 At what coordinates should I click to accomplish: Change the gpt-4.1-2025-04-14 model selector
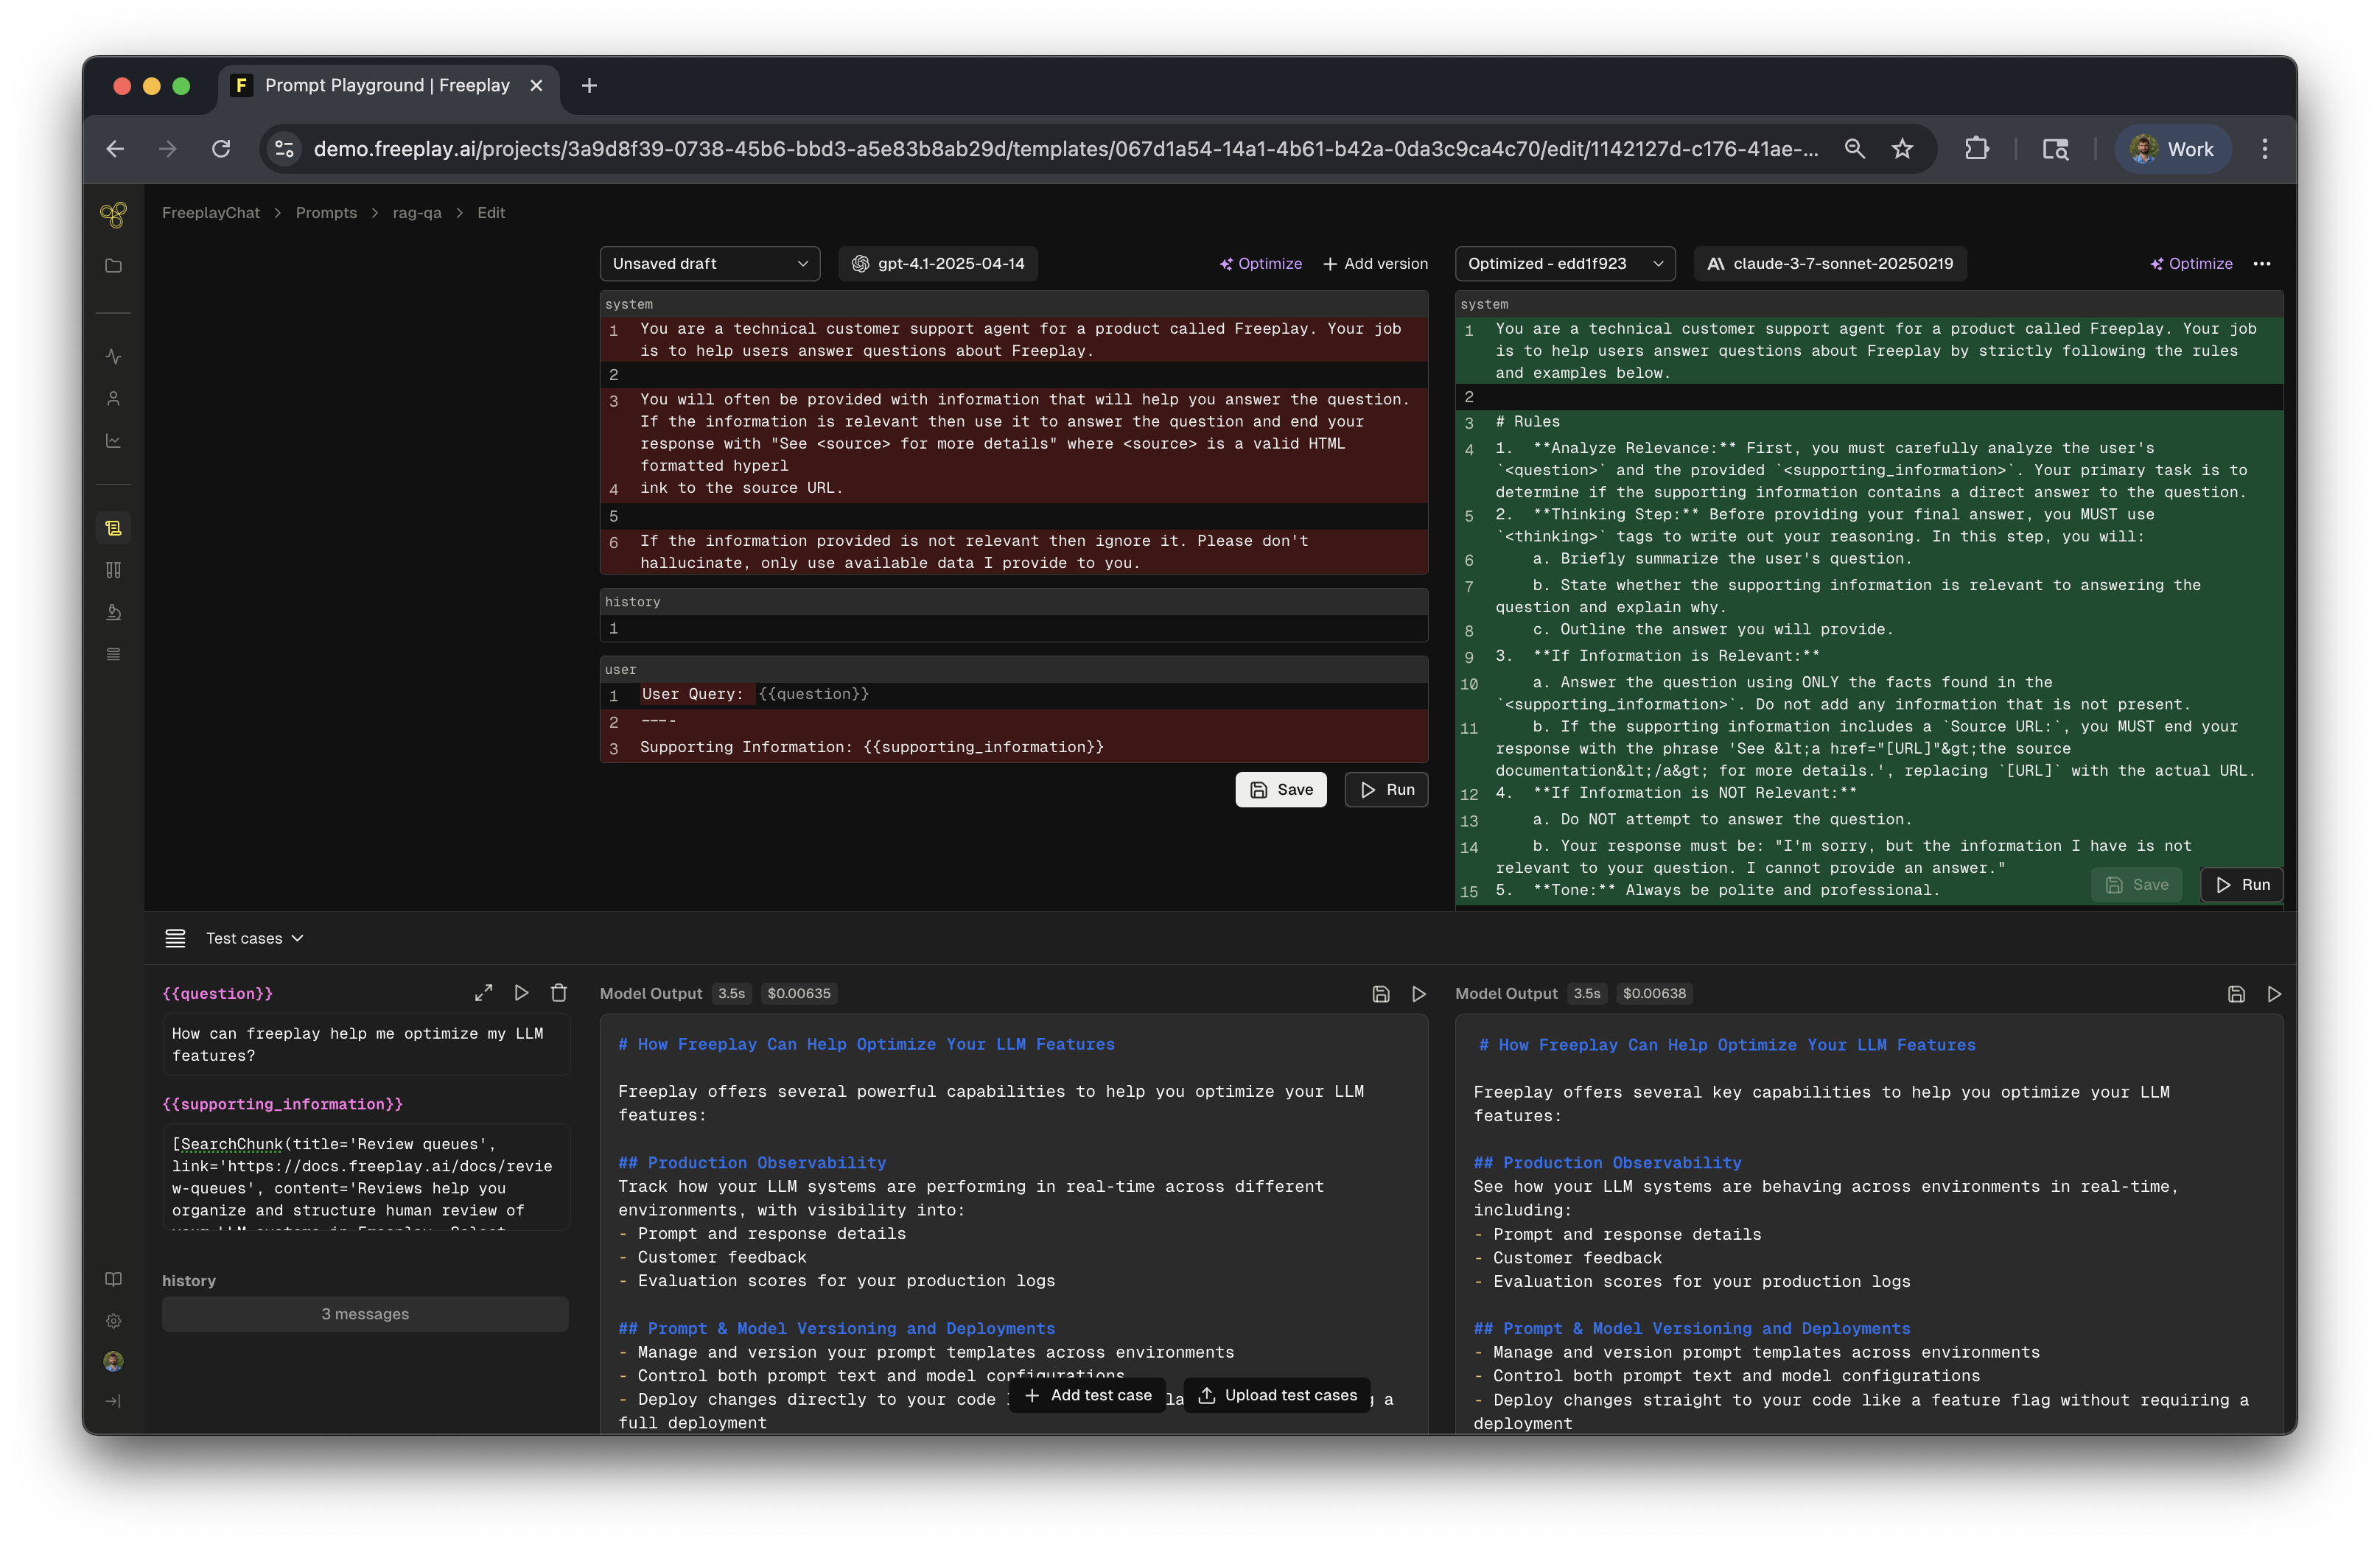(x=938, y=264)
